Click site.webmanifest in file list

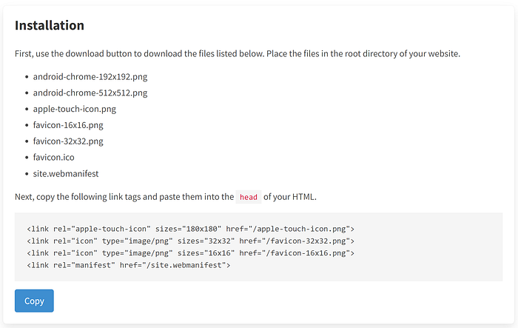pos(66,173)
